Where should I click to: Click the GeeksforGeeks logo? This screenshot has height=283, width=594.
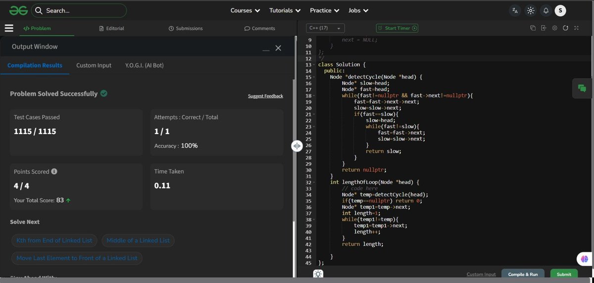tap(17, 10)
